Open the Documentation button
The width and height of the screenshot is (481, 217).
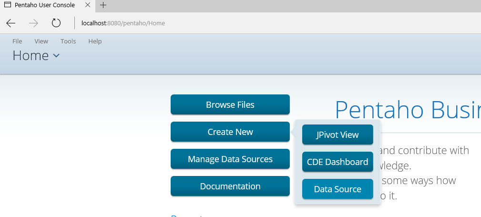point(230,186)
